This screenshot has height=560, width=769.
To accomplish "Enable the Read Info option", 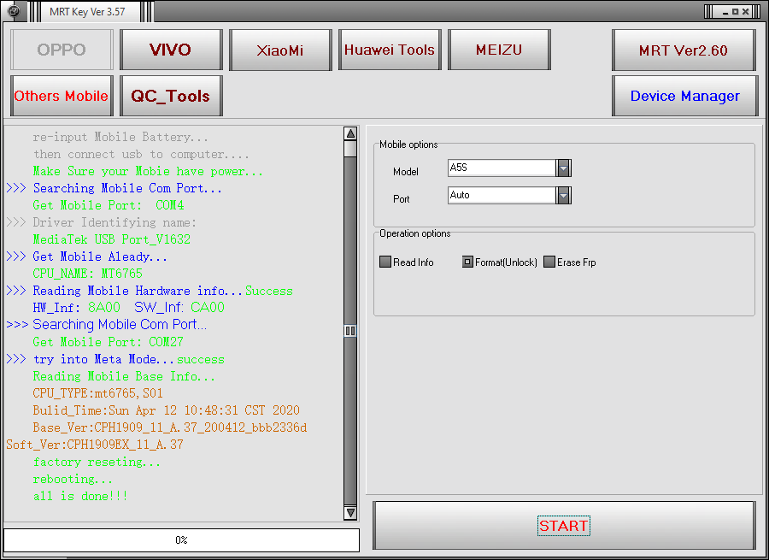I will 385,262.
